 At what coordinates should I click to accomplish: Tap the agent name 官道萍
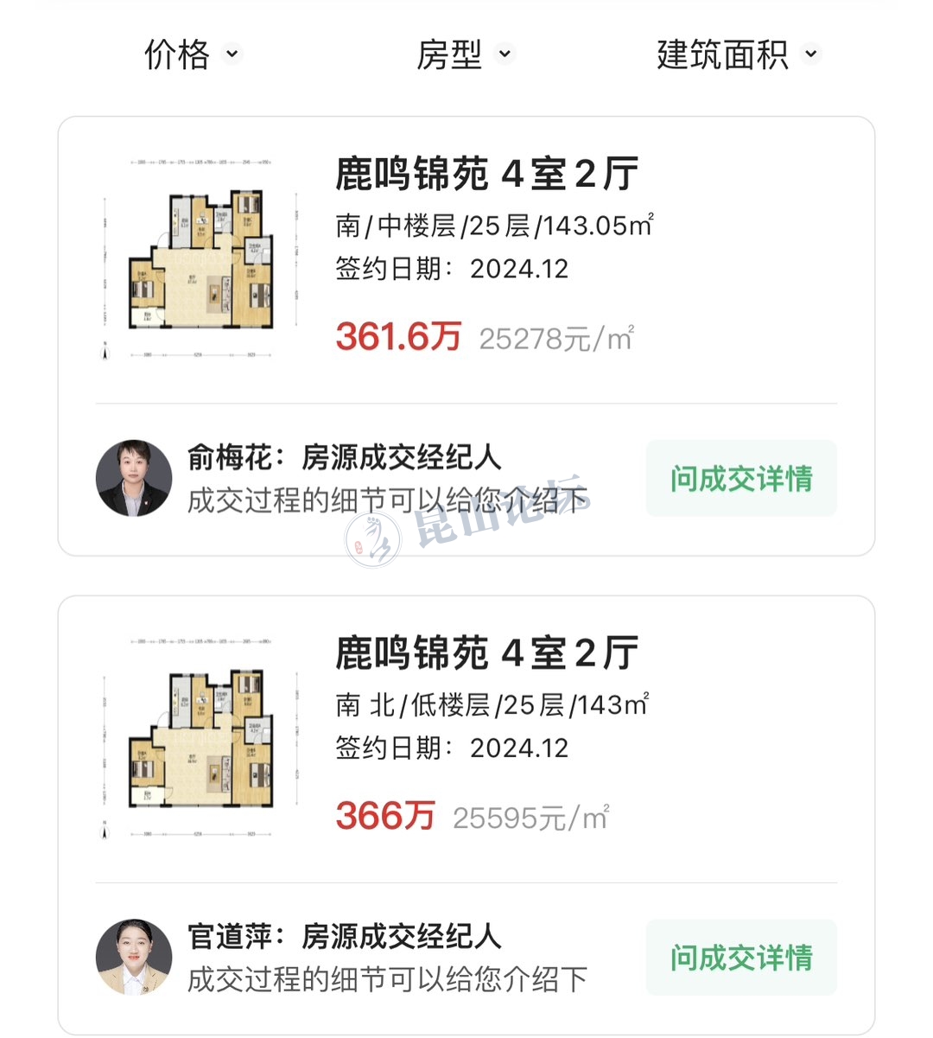point(229,936)
